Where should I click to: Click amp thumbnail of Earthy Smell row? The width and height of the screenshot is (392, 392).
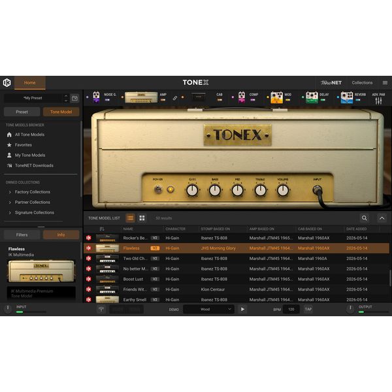tap(107, 299)
